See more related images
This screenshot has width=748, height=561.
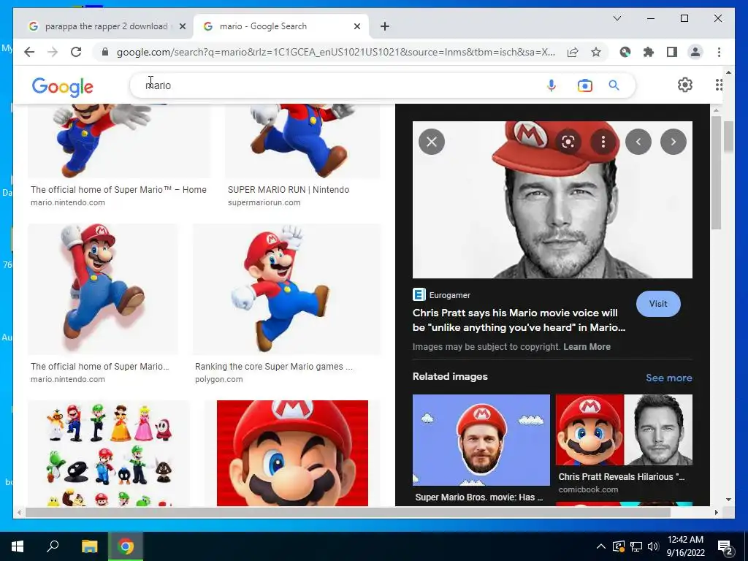(x=669, y=378)
